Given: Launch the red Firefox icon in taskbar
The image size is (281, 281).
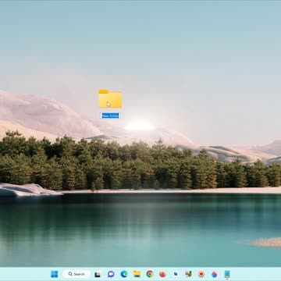Looking at the screenshot, I should click(162, 274).
